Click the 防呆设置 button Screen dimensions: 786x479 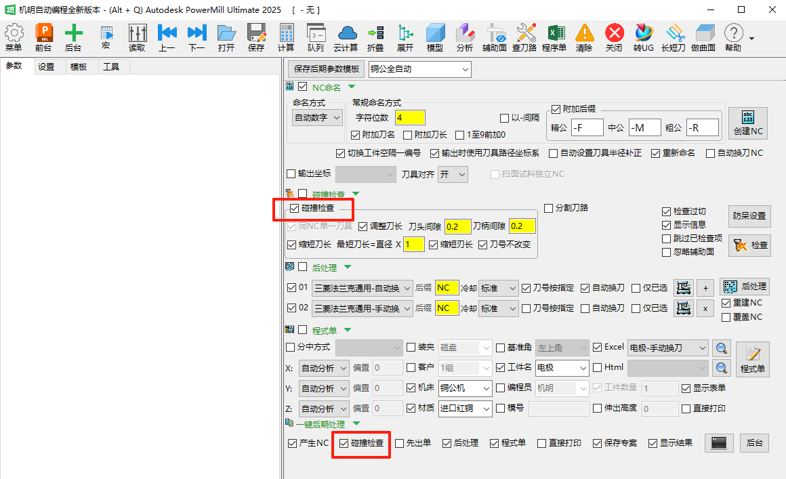(749, 215)
